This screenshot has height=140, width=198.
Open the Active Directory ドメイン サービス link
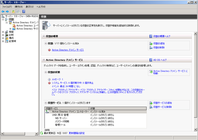[x=68, y=50]
